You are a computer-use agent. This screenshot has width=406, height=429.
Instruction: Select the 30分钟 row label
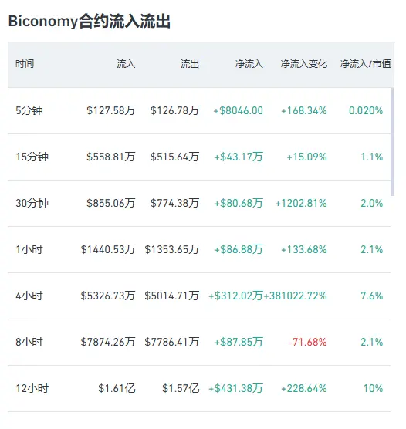pyautogui.click(x=32, y=203)
